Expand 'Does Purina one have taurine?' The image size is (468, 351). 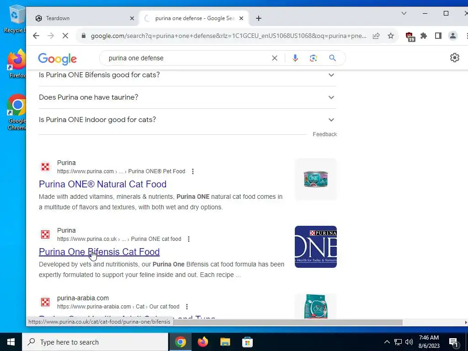point(187,97)
